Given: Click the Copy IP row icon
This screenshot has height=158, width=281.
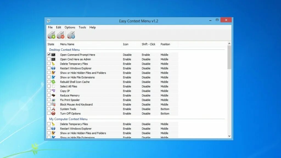Looking at the screenshot, I should [x=53, y=91].
